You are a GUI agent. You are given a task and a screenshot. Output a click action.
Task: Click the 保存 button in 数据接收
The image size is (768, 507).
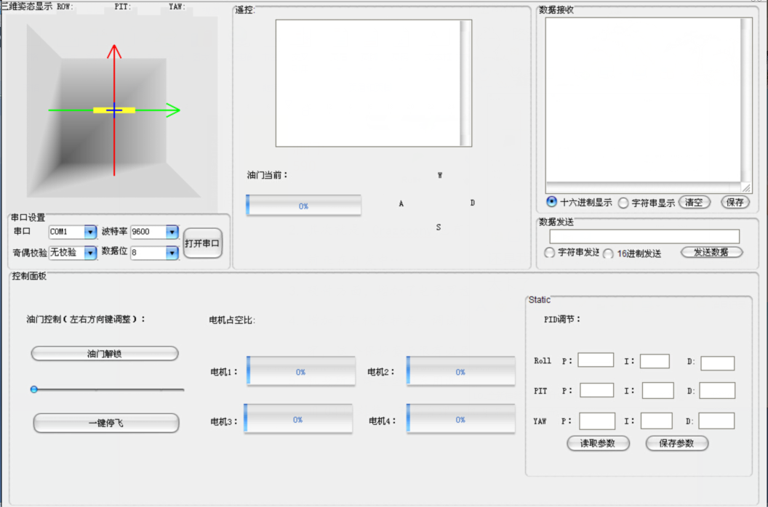(x=735, y=203)
